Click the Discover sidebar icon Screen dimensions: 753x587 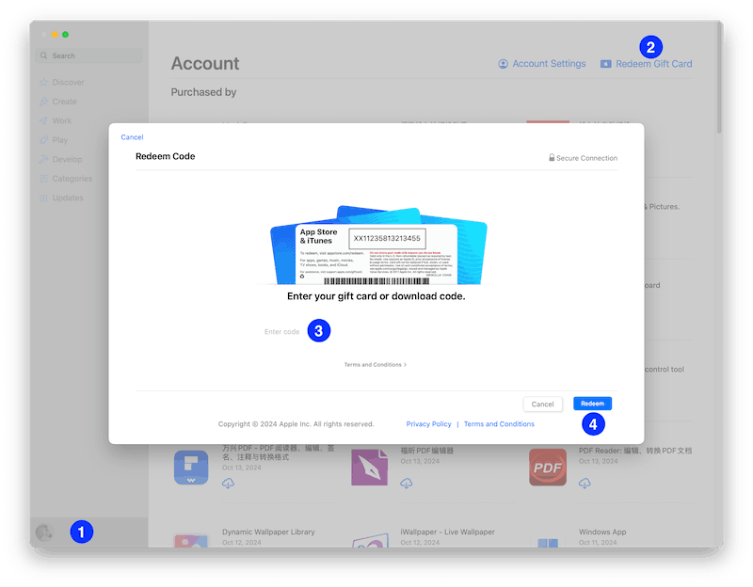[x=43, y=83]
